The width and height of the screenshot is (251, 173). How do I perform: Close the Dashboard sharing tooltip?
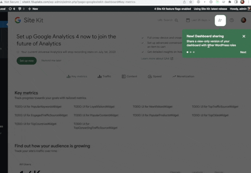pyautogui.click(x=244, y=36)
